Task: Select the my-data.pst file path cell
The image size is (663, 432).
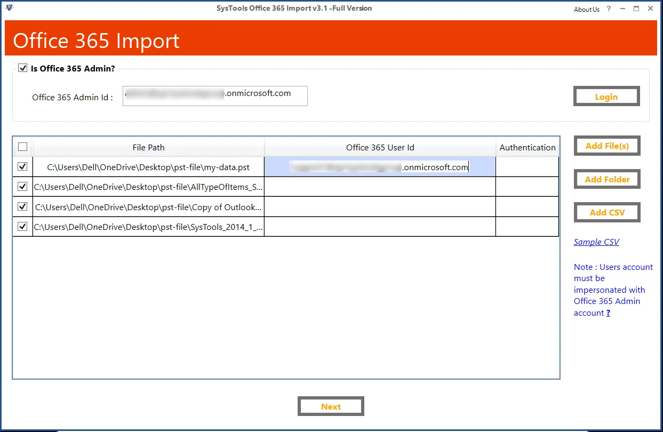Action: point(148,167)
